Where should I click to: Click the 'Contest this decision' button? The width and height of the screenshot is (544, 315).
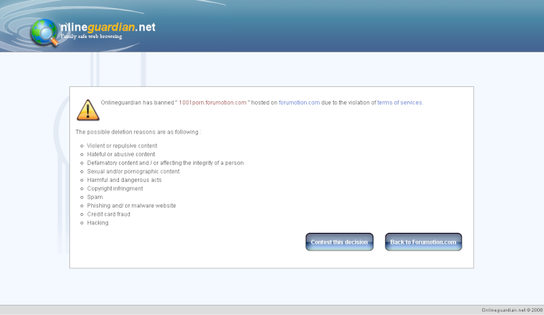(339, 242)
